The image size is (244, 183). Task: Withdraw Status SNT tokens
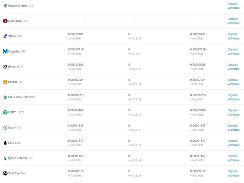click(x=234, y=39)
